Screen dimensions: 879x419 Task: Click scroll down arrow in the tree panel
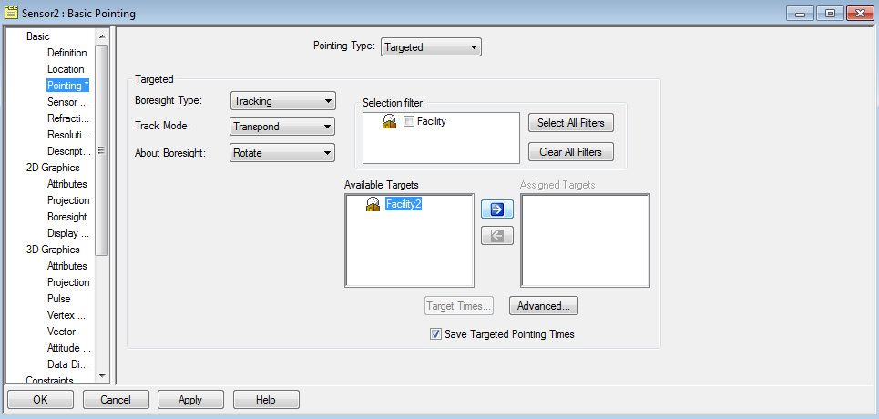pyautogui.click(x=102, y=374)
